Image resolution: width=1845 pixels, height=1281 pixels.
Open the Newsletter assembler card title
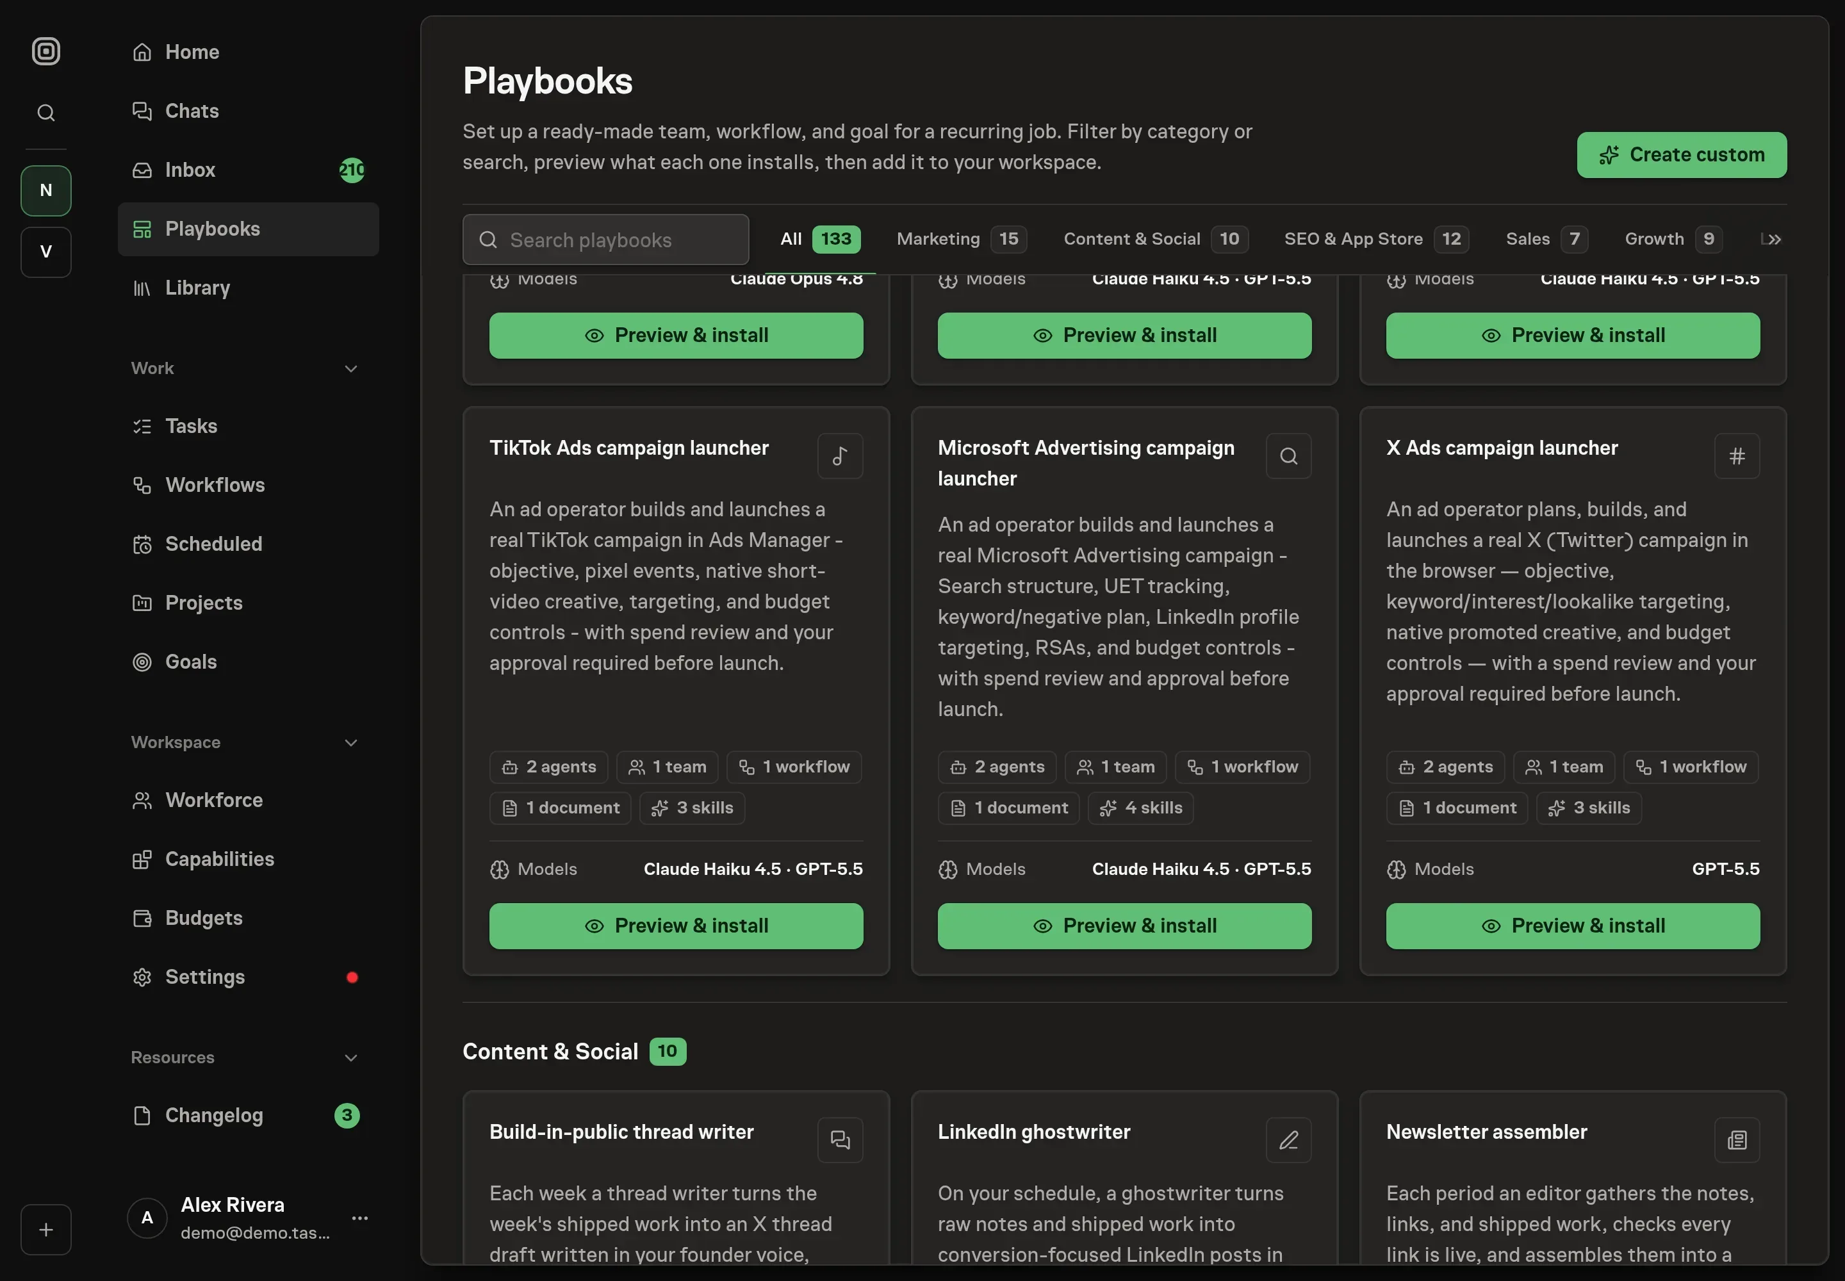(x=1486, y=1132)
